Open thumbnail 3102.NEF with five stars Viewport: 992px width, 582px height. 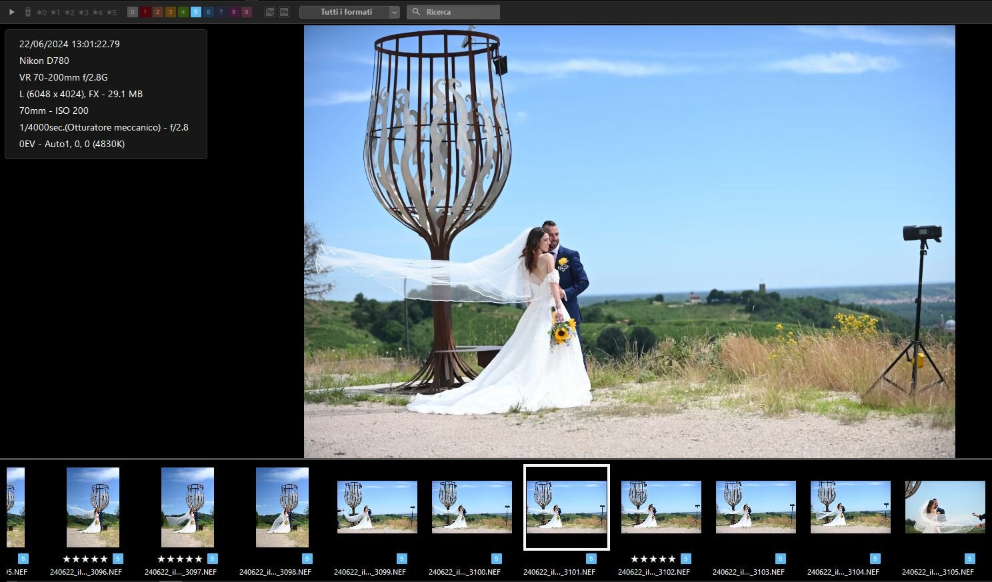click(661, 507)
